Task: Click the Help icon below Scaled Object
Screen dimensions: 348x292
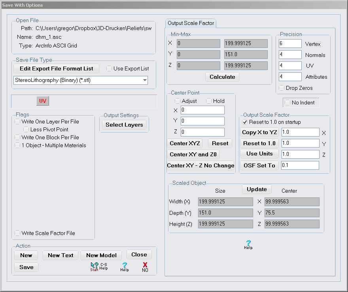Action: pyautogui.click(x=248, y=245)
